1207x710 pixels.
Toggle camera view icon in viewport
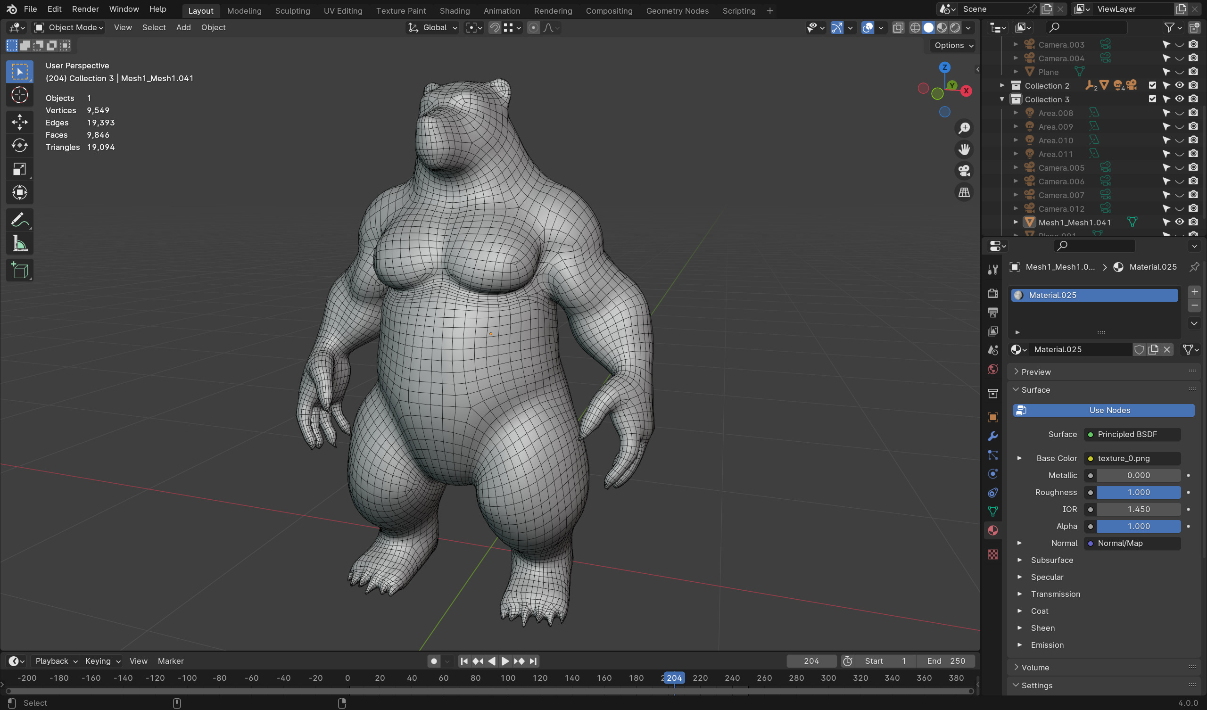pos(964,171)
